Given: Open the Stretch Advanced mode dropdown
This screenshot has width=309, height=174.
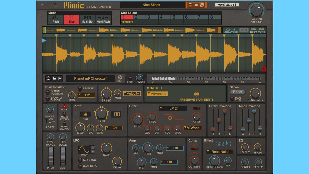Looking at the screenshot, I should 157,94.
